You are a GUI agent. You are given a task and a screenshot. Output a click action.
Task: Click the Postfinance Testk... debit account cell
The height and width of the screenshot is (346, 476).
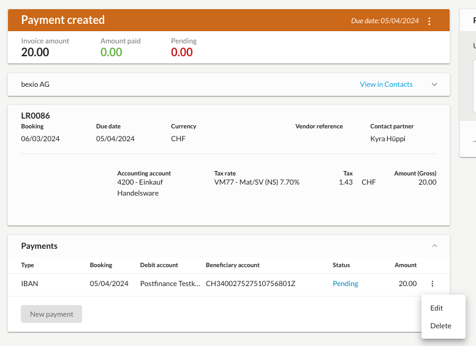pos(170,284)
